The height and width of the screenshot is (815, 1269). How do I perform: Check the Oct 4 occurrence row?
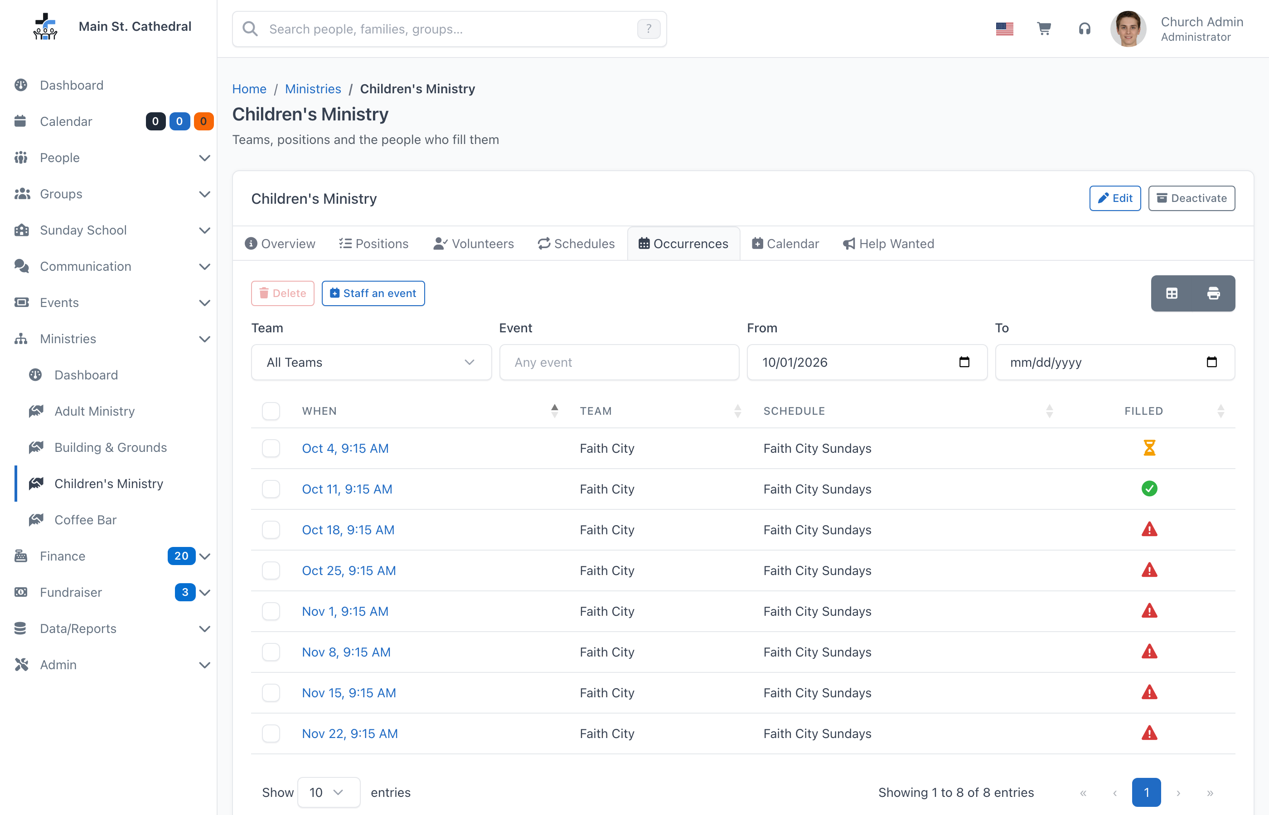[x=271, y=448]
